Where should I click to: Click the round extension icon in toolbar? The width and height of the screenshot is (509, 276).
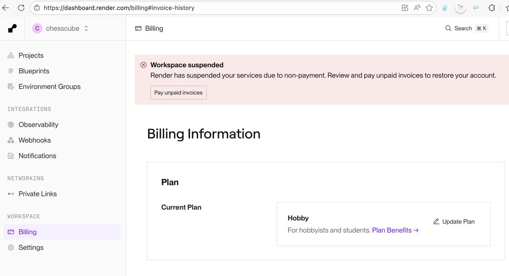click(x=460, y=8)
